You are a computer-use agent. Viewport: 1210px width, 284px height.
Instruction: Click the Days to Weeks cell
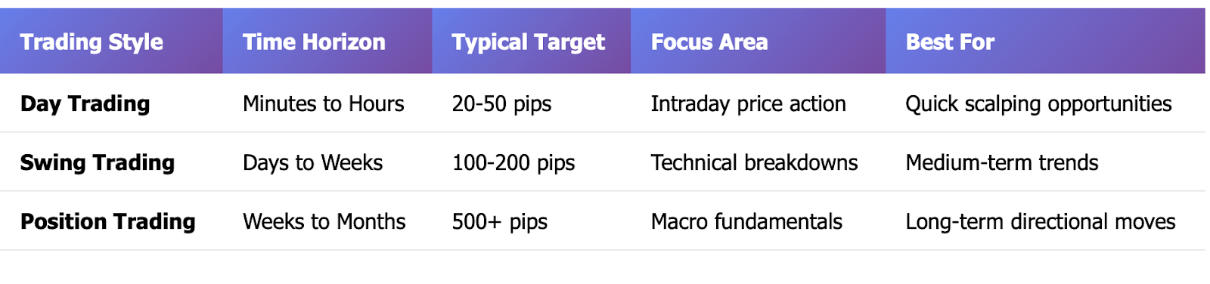[312, 162]
